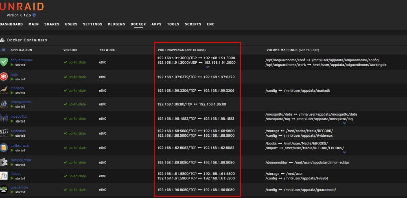Click the guacamole bowl icon

coord(3,190)
